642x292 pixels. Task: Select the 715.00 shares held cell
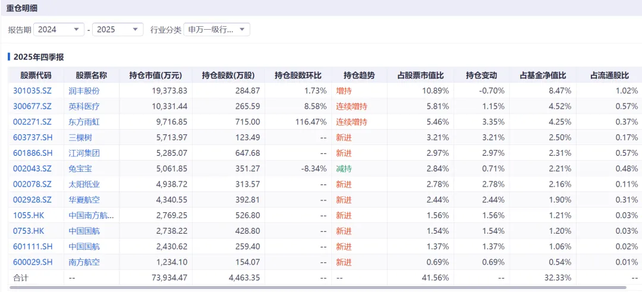tap(248, 123)
